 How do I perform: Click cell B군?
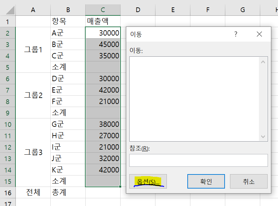(68, 44)
